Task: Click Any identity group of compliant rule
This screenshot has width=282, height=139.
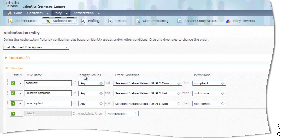Action: click(x=91, y=83)
